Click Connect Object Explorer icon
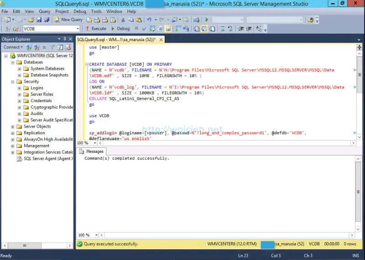Viewport: 365px width, 260px height. pos(29,47)
